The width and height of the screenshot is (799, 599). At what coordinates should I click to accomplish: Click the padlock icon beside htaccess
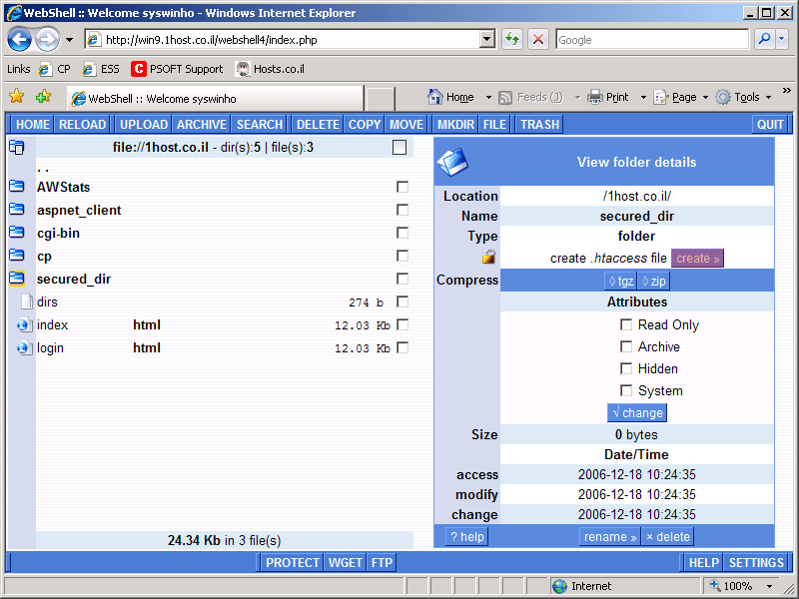tap(488, 258)
